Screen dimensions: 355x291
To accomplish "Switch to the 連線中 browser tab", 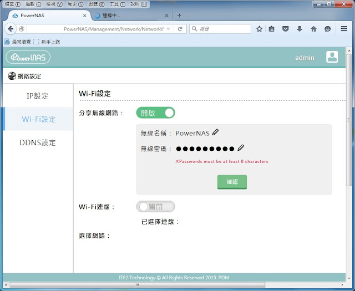I will 131,16.
